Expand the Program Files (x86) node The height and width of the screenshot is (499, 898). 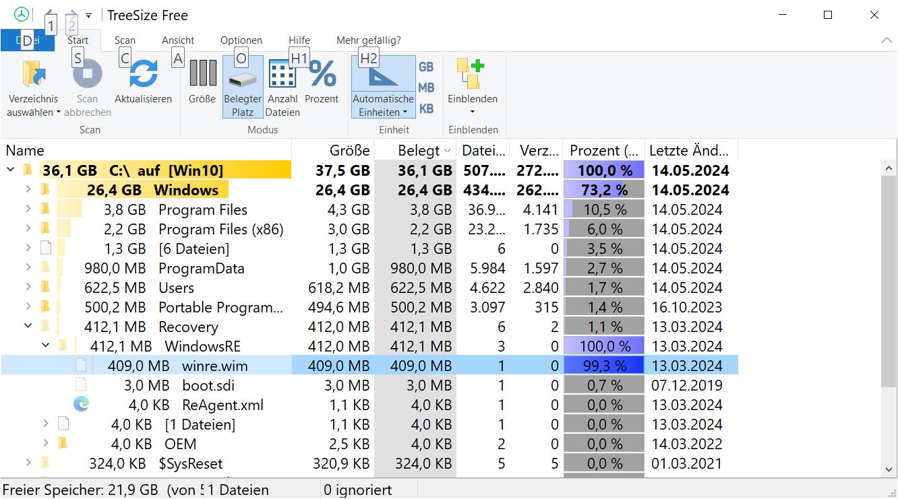(x=28, y=228)
